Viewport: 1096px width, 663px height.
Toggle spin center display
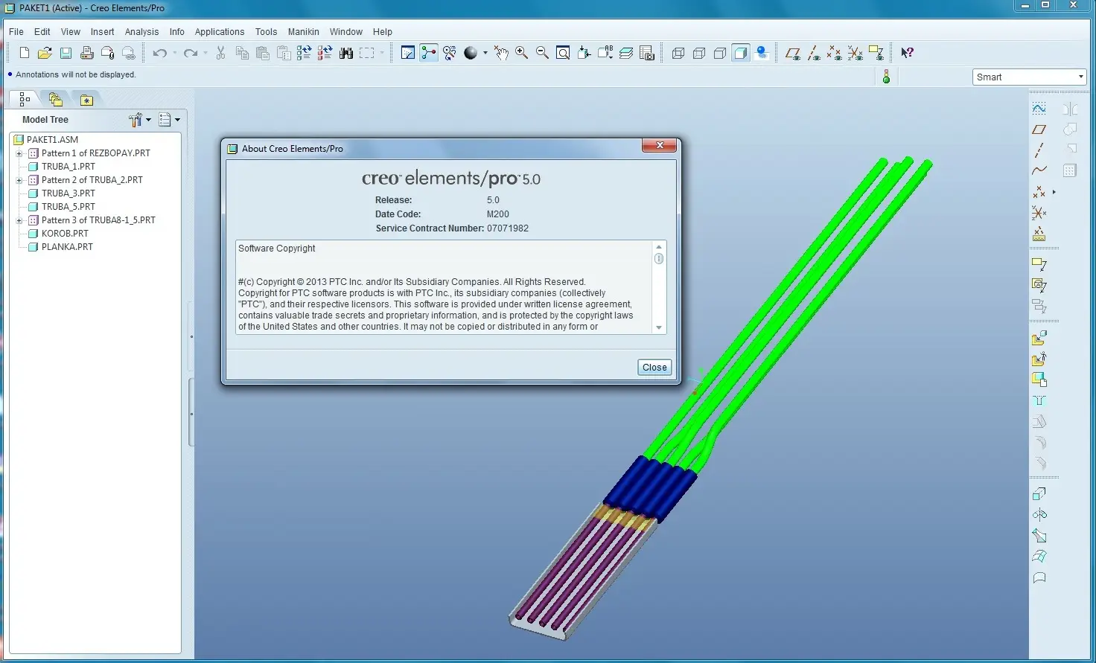[429, 53]
